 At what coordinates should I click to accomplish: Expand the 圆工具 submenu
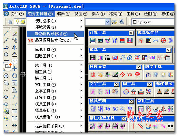pos(55,72)
